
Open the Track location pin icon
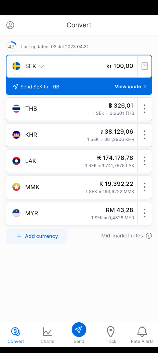(x=111, y=332)
